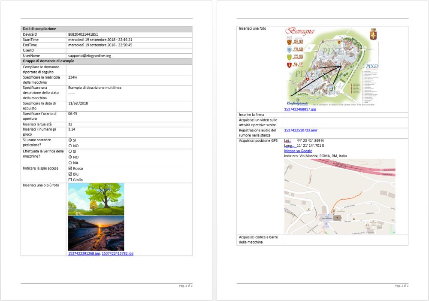Click the EndTime value ending 22:50:45
Viewport: 429px width, 301px height.
100,45
